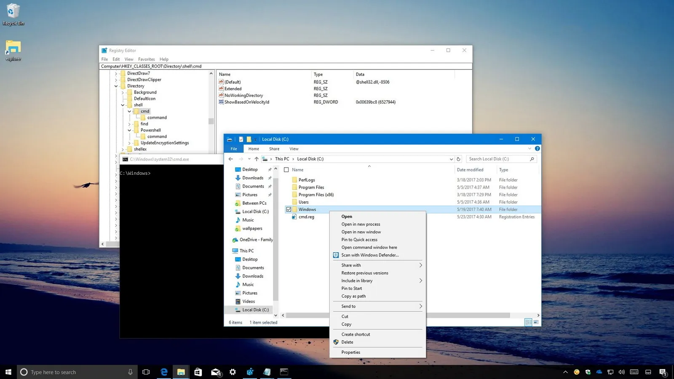Viewport: 674px width, 379px height.
Task: Switch to Registry Editor taskbar icon
Action: [x=250, y=372]
